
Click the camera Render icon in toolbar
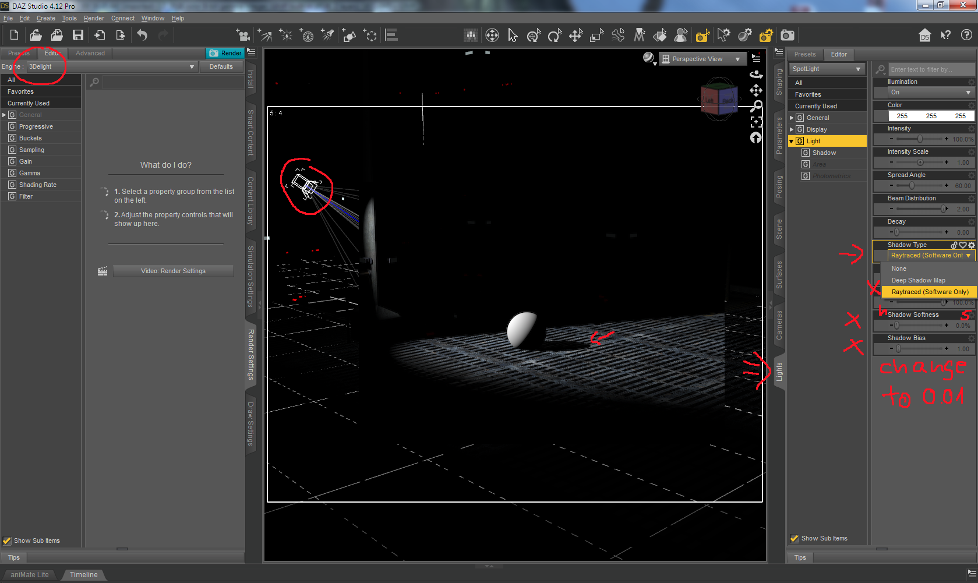[x=788, y=36]
